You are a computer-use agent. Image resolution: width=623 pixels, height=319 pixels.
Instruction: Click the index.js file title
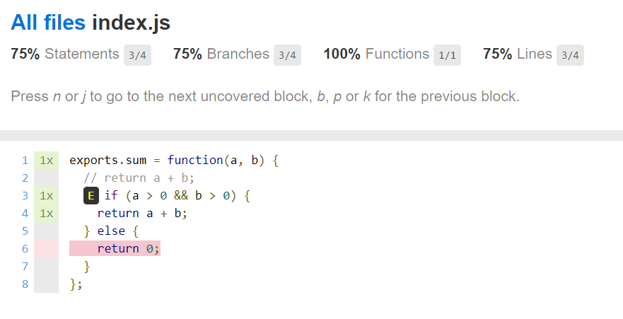131,22
